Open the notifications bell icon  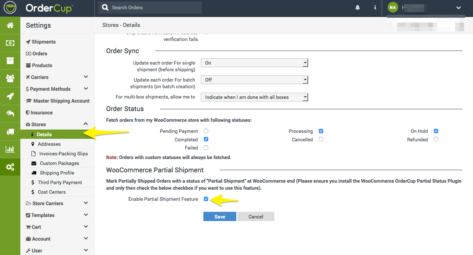358,7
